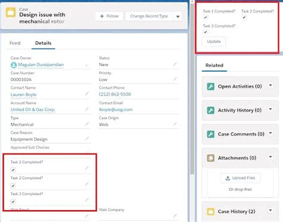Open the Lauren Boyle contact link
Image resolution: width=283 pixels, height=222 pixels.
(23, 94)
